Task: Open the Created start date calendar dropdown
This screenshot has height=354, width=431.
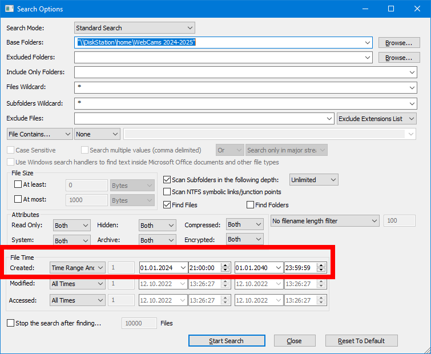Action: point(182,268)
